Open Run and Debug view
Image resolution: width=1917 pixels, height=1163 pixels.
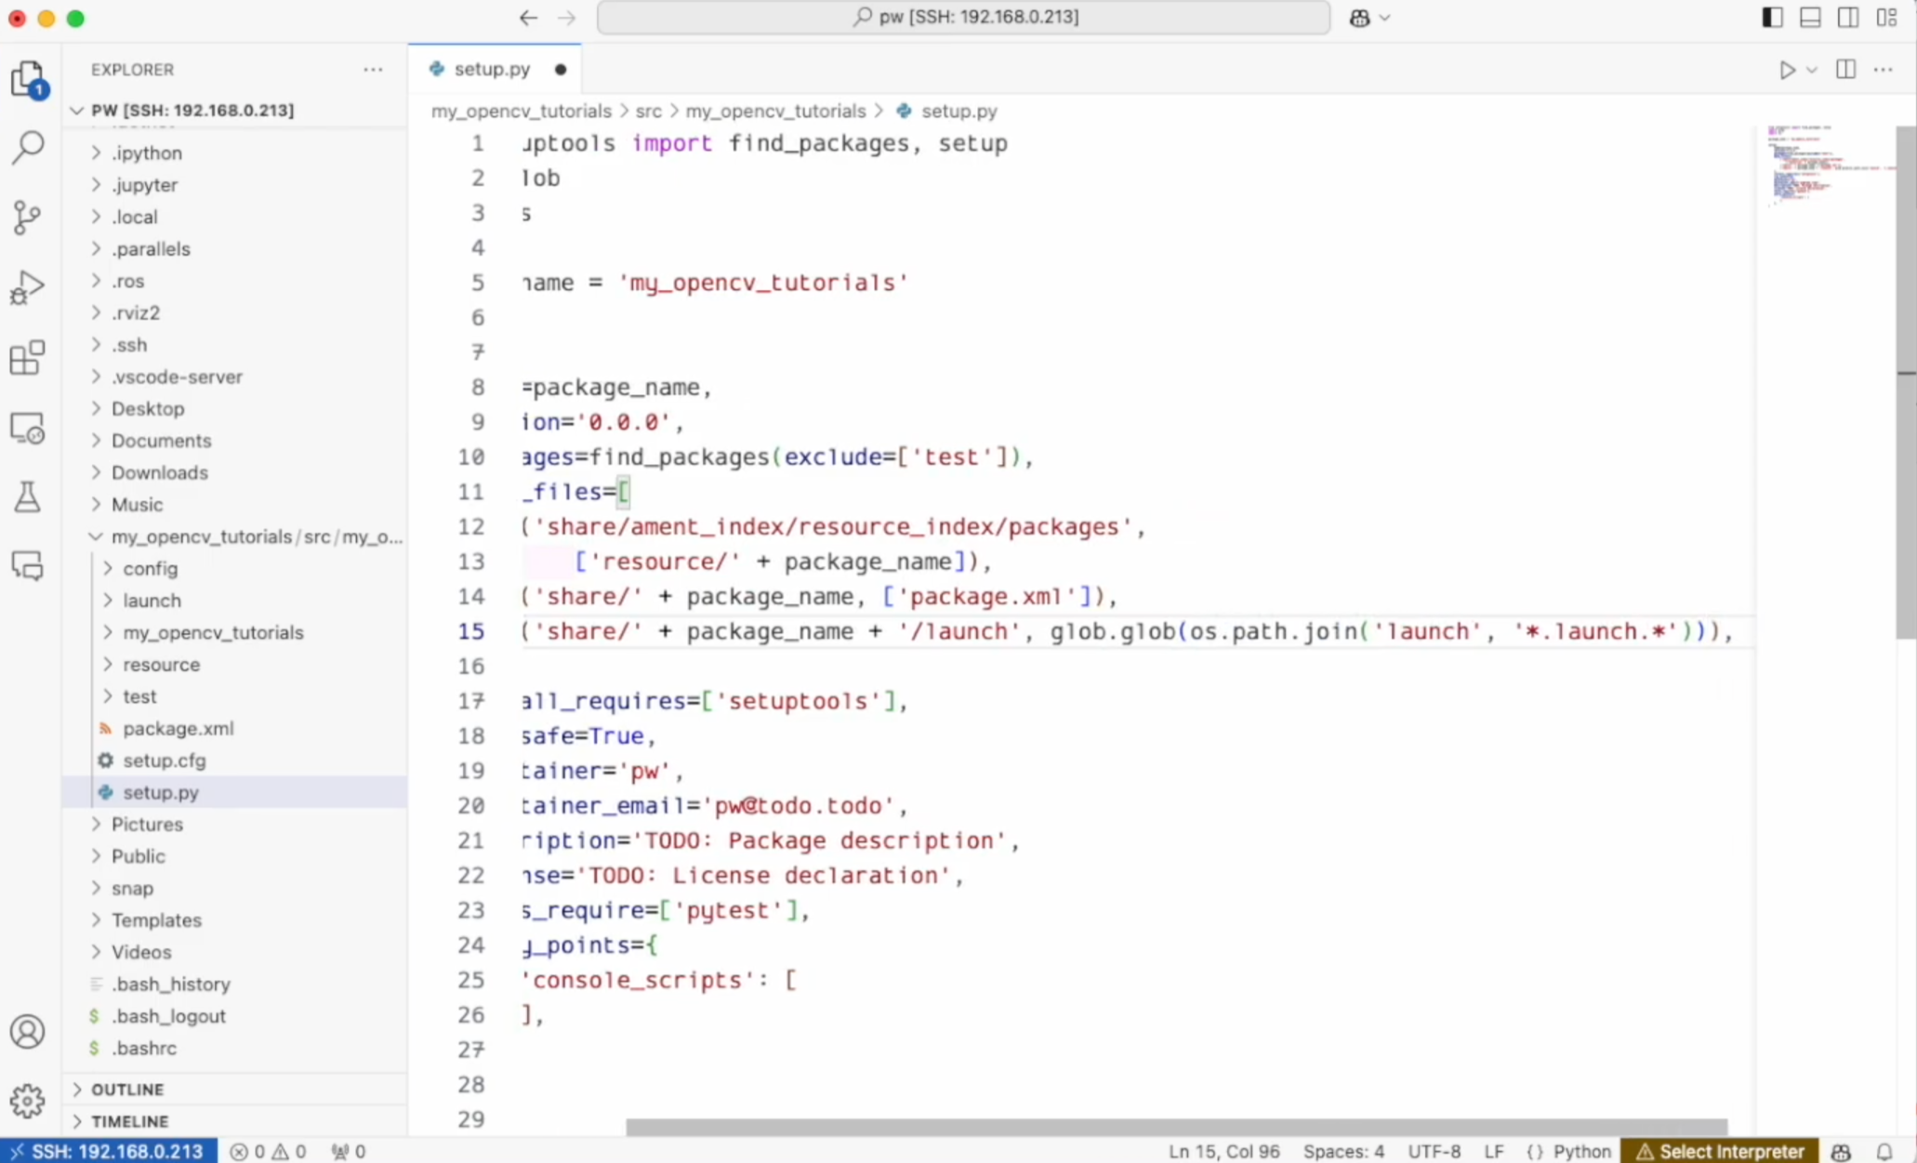[28, 287]
